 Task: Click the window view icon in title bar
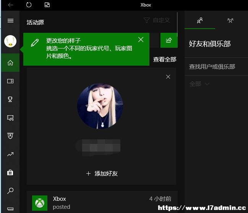[47, 5]
